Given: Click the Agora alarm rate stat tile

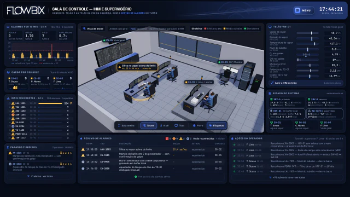Looking at the screenshot, I should coord(15,36).
